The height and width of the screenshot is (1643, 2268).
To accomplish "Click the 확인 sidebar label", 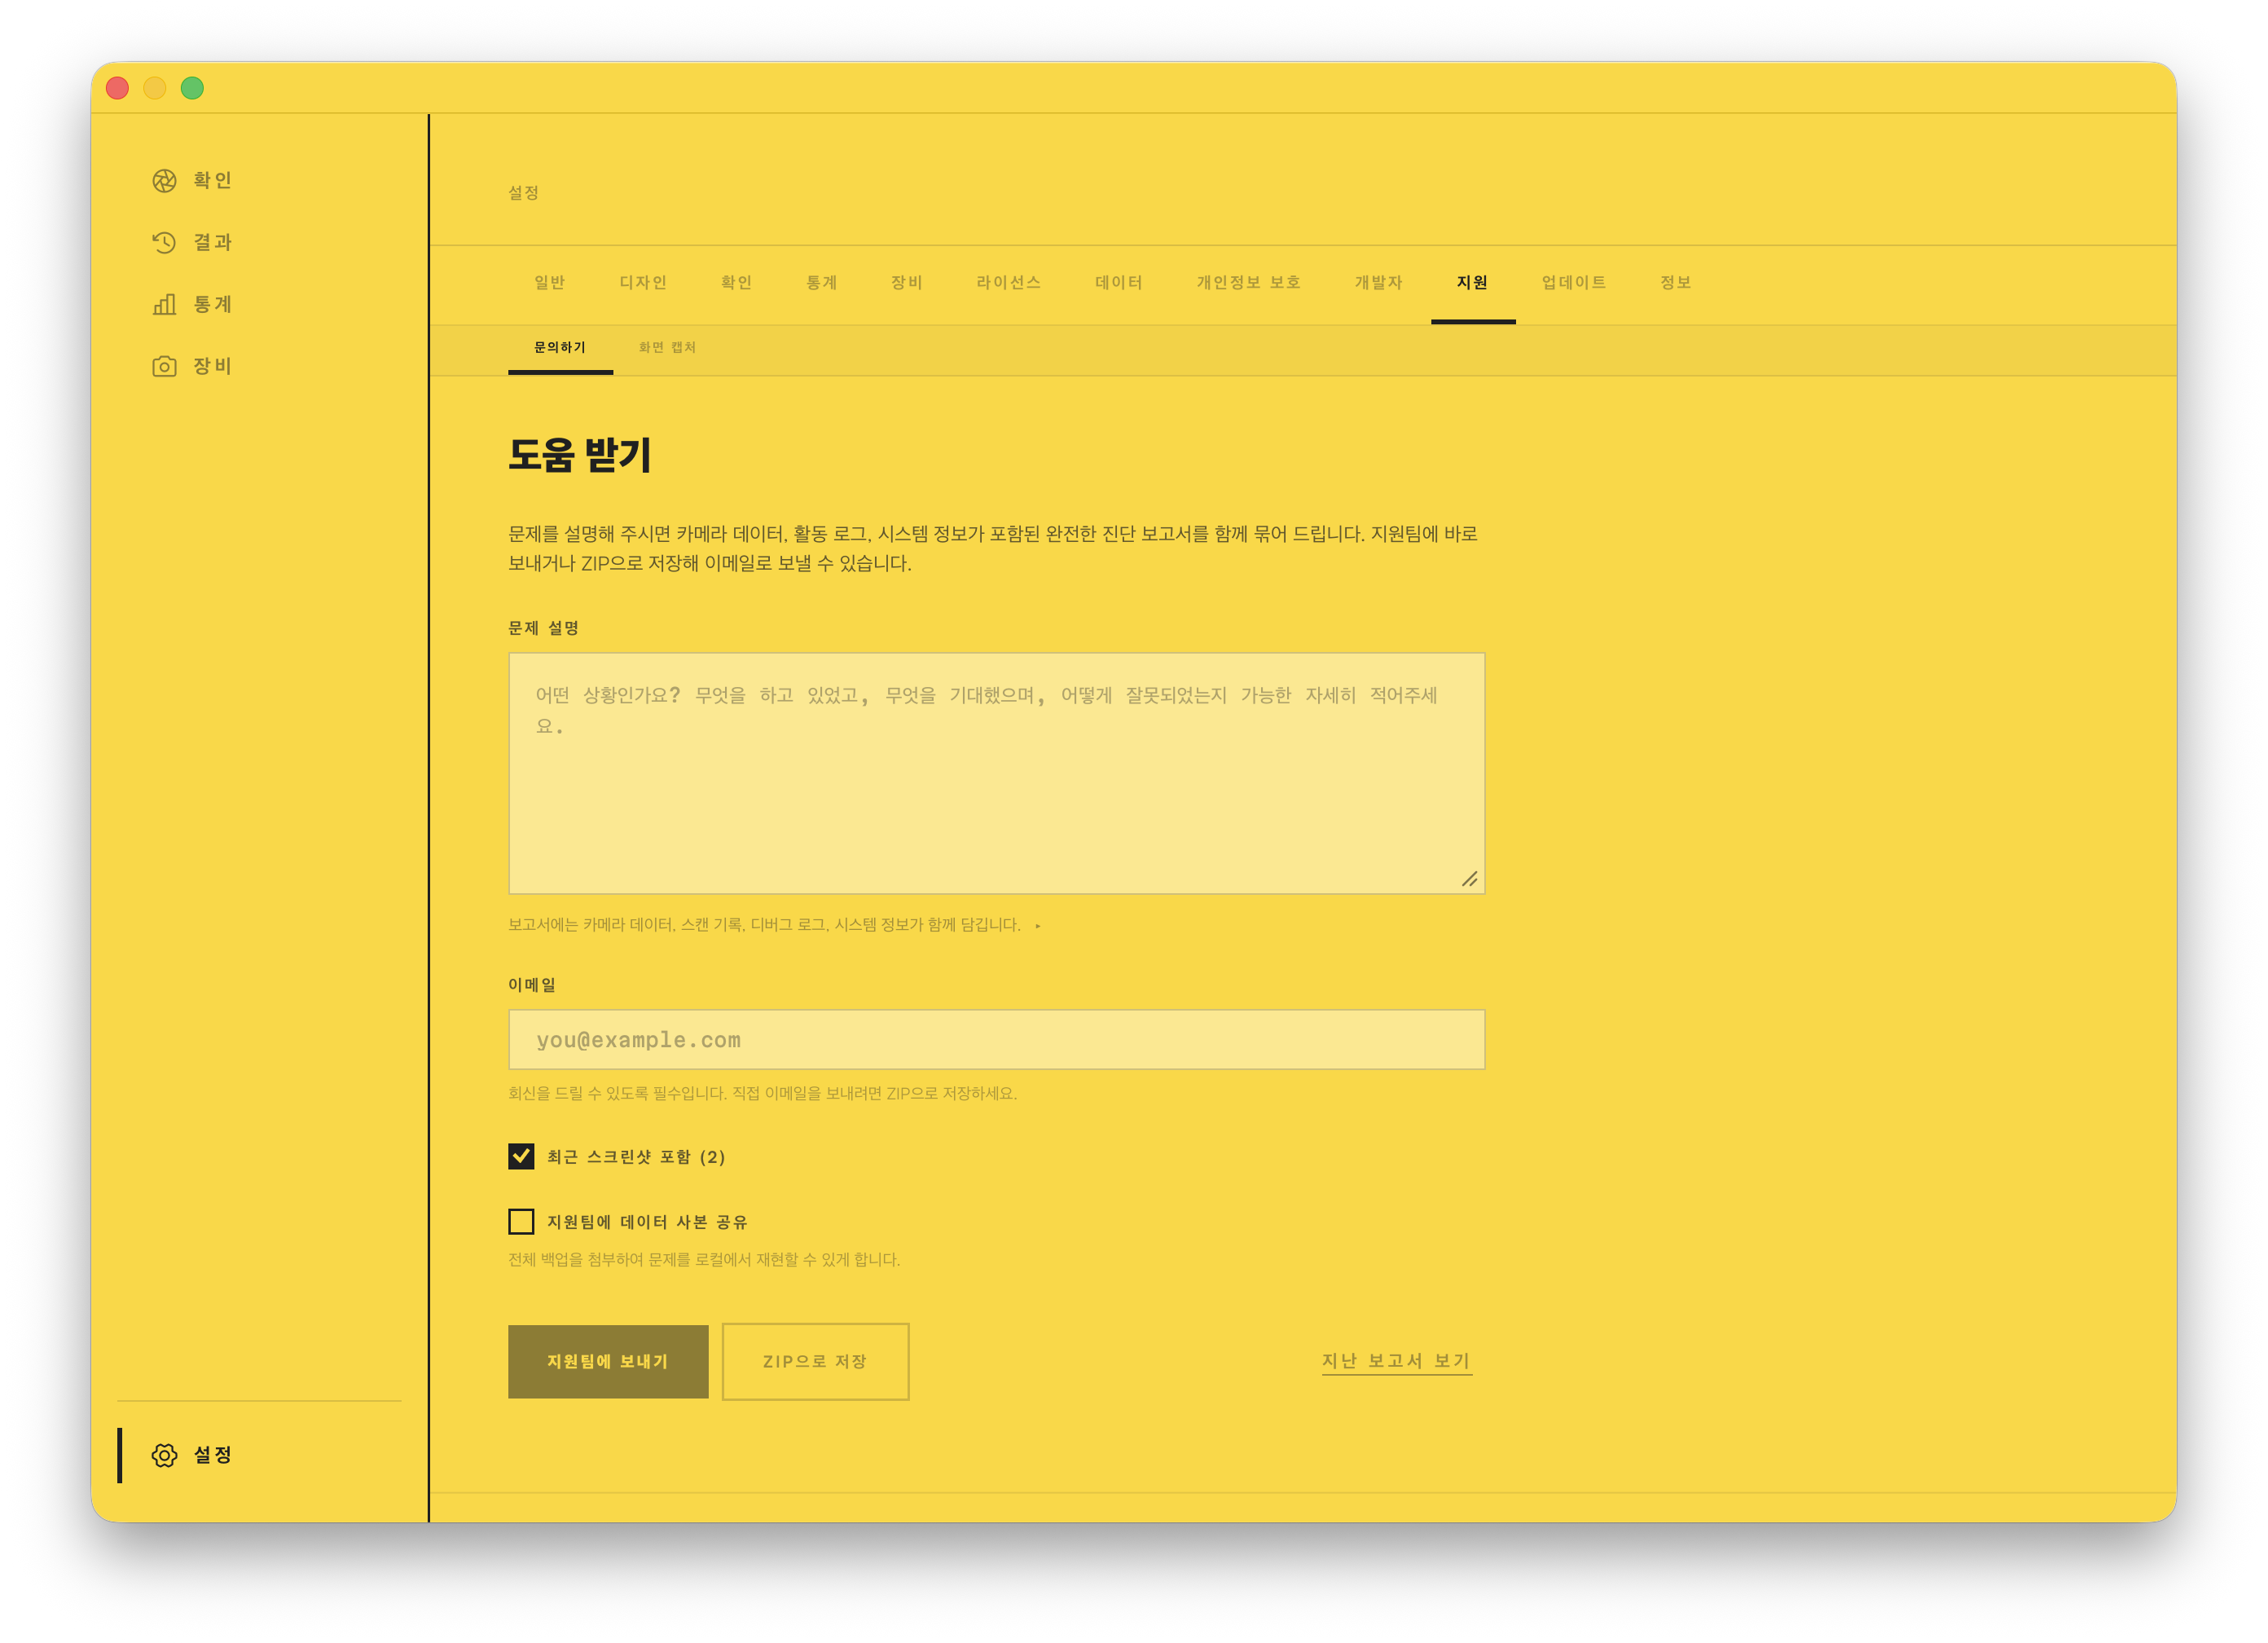I will [x=212, y=180].
